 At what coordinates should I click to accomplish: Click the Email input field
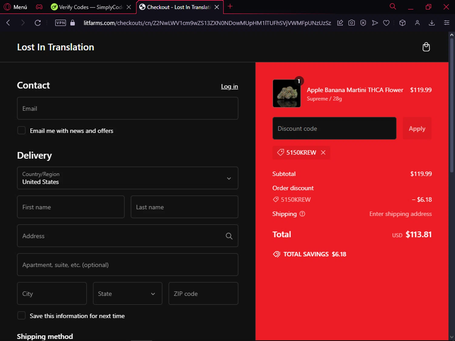pyautogui.click(x=127, y=108)
